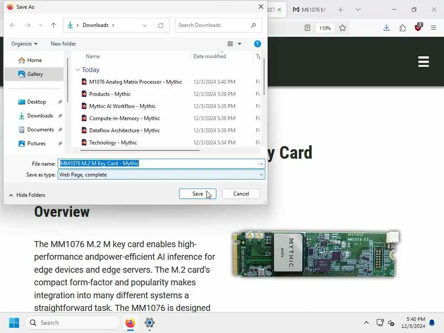Open the Windows Start menu
Image resolution: width=444 pixels, height=333 pixels.
point(14,323)
